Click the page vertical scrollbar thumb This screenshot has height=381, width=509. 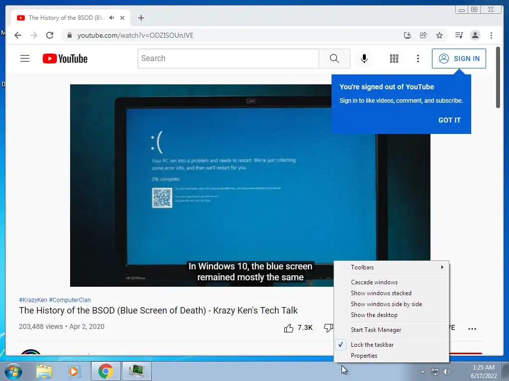[x=498, y=78]
